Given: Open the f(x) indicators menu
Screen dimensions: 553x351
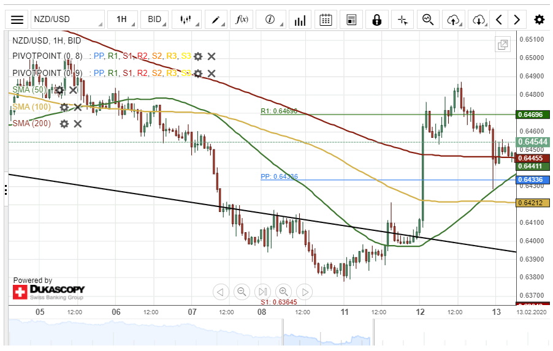Looking at the screenshot, I should pos(242,20).
